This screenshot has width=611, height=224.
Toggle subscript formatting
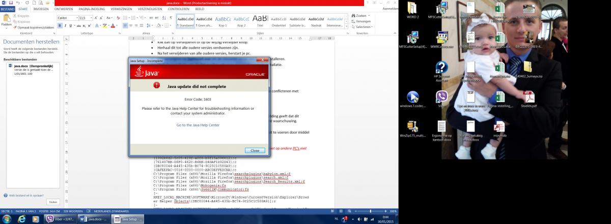pos(84,25)
